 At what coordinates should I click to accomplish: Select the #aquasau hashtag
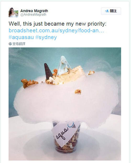click(21, 37)
